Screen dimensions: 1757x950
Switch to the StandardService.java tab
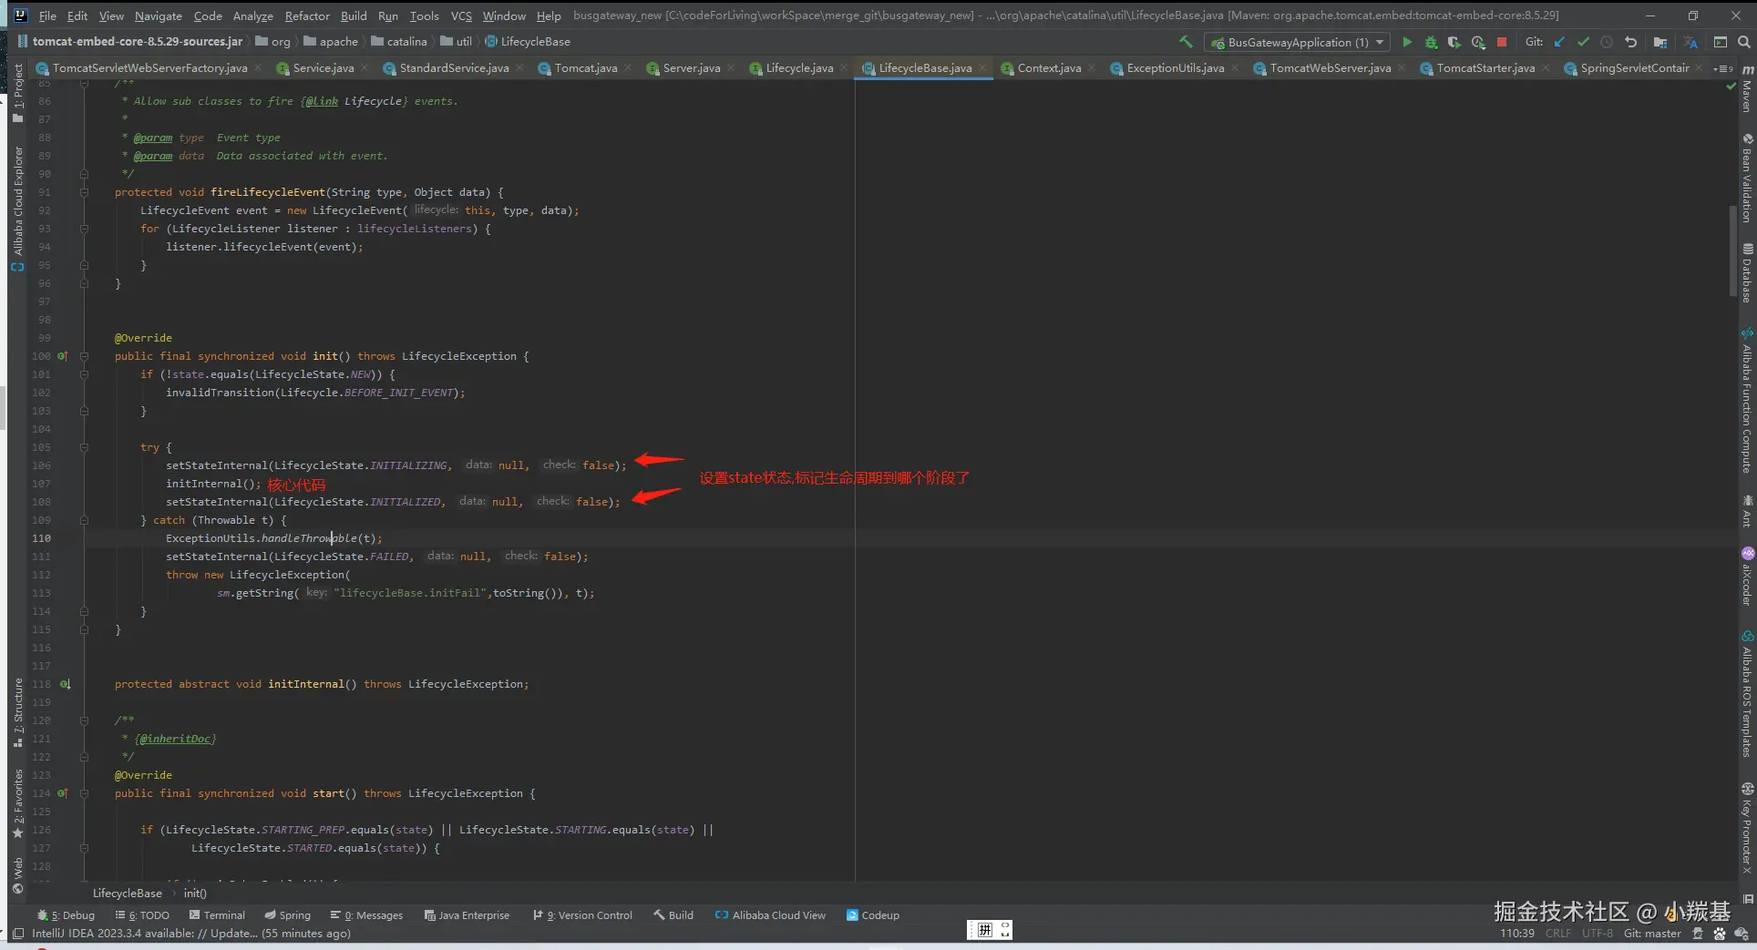(454, 68)
